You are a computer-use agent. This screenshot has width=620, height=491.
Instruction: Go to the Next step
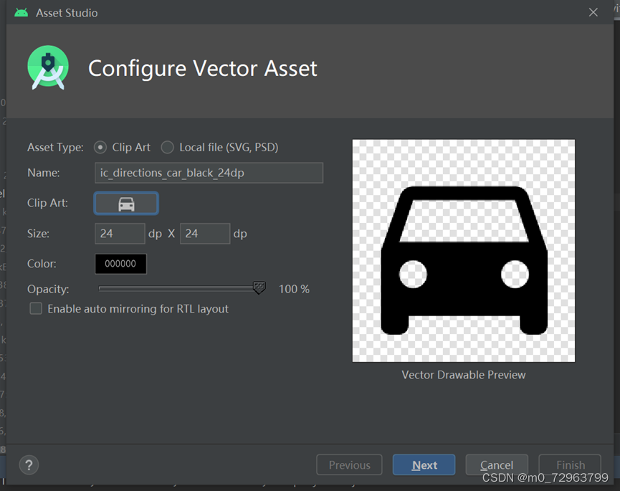pos(424,465)
